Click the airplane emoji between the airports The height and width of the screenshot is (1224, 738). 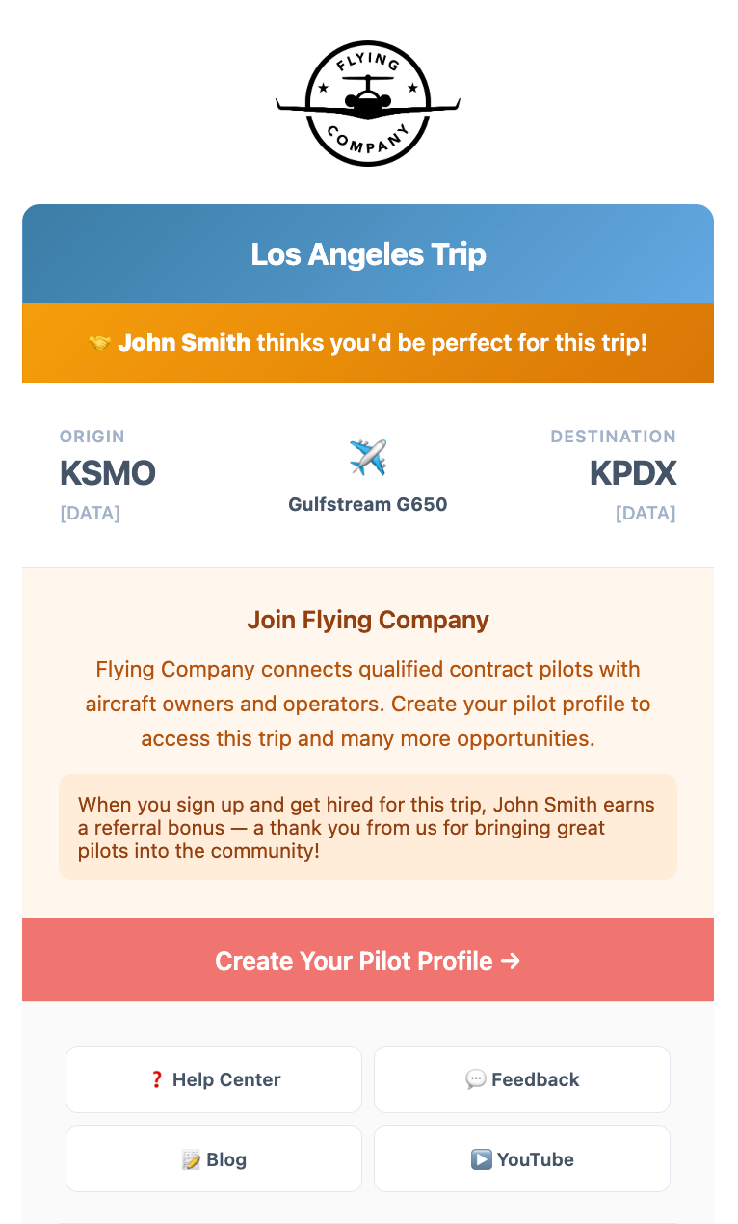tap(368, 457)
